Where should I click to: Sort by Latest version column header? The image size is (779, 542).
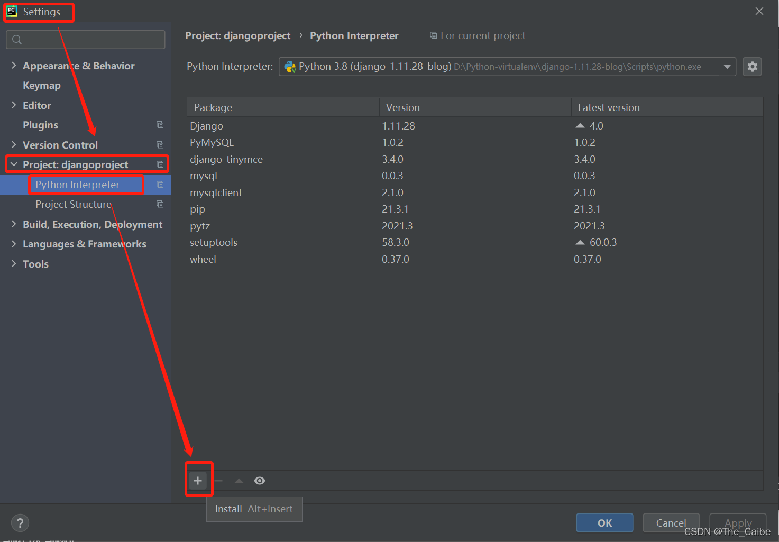click(x=667, y=107)
